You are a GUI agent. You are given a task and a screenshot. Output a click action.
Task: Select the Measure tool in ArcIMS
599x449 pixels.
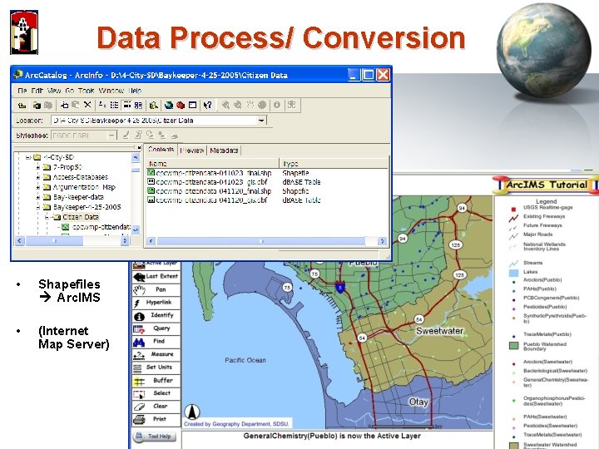coord(156,354)
